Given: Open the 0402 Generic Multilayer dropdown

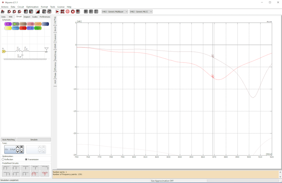Looking at the screenshot, I should click(115, 12).
